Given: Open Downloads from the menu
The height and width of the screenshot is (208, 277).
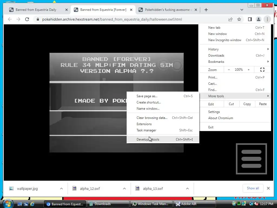Looking at the screenshot, I should 235,55.
